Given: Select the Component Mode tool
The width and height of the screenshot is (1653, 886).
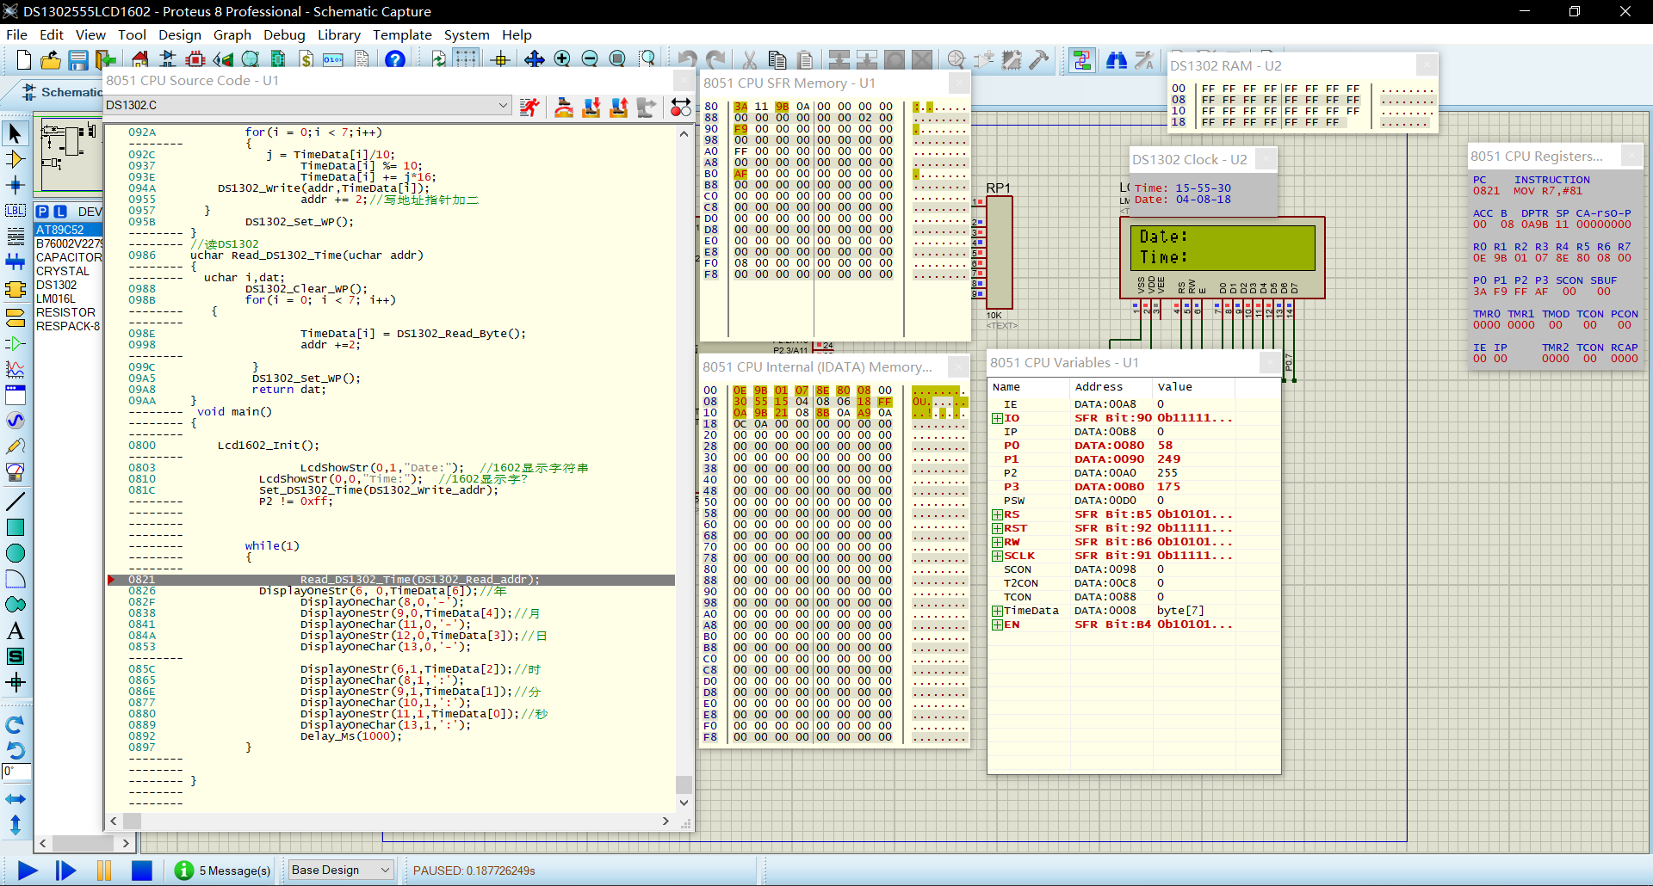Looking at the screenshot, I should [x=15, y=159].
